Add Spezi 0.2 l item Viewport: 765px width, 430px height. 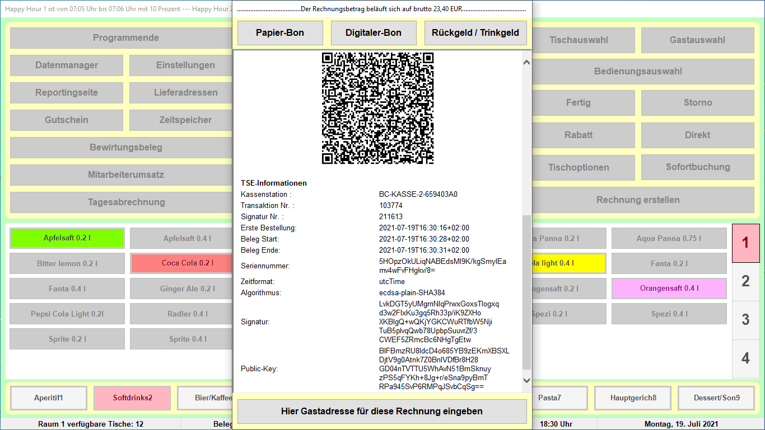(x=569, y=314)
